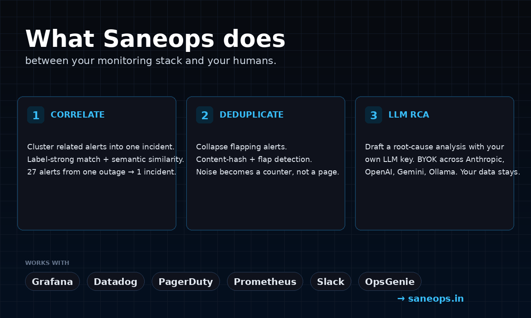The height and width of the screenshot is (318, 531).
Task: Click the number 3 badge on the LLM RCA card
Action: click(x=374, y=115)
